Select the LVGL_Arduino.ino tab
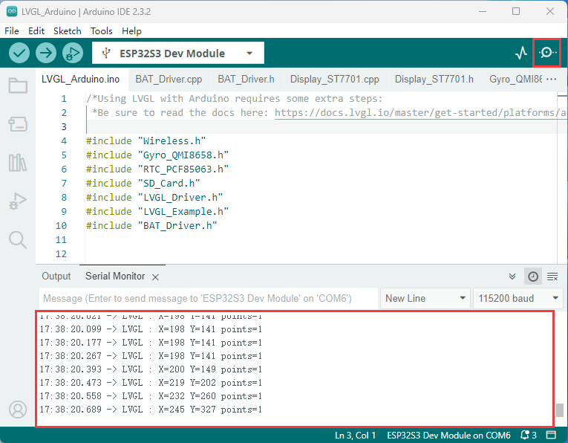This screenshot has height=443, width=568. 80,79
